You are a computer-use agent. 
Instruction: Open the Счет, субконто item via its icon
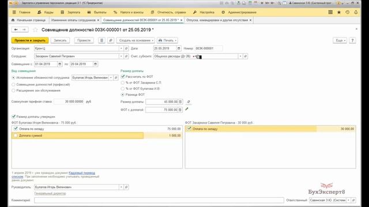tap(245, 56)
